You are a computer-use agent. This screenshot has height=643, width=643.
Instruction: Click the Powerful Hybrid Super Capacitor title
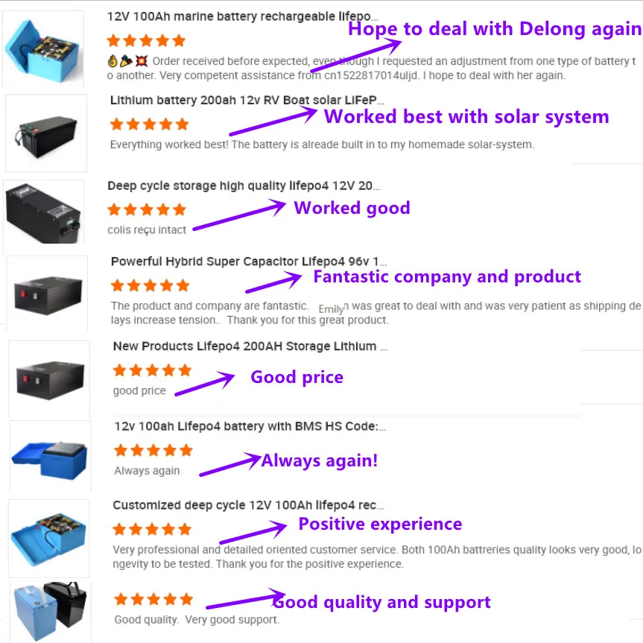pos(249,262)
